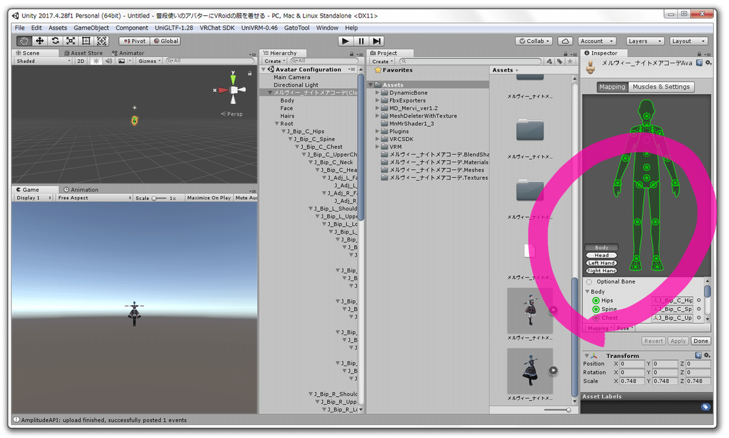
Task: Click the Project search-by-label tag icon
Action: [x=560, y=61]
